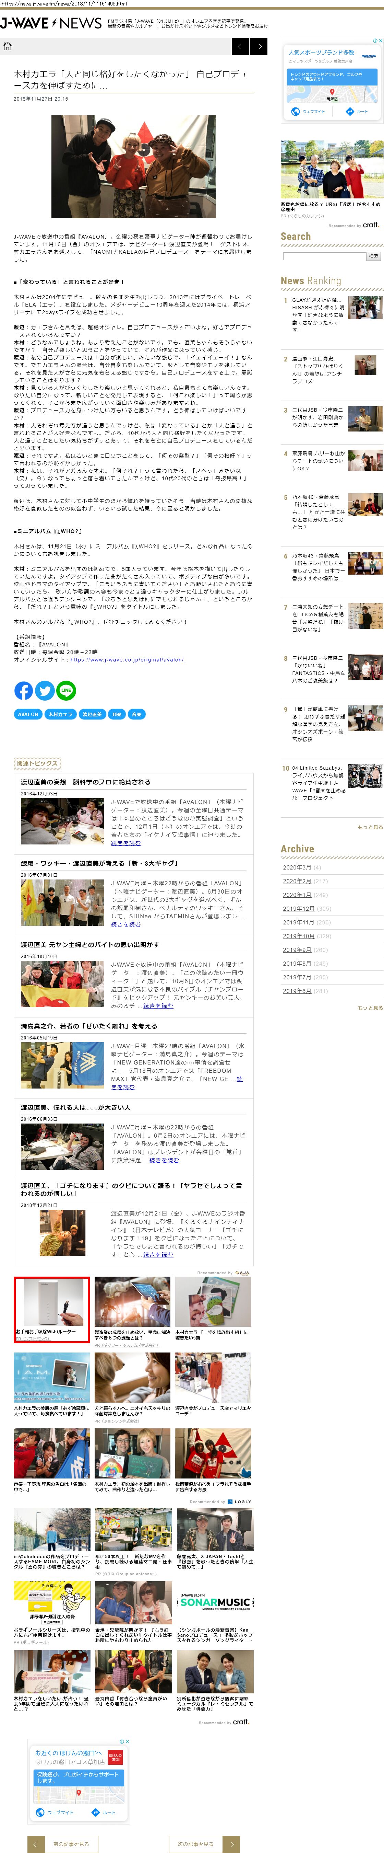This screenshot has width=384, height=1853.
Task: Share the article on Facebook
Action: coord(24,691)
